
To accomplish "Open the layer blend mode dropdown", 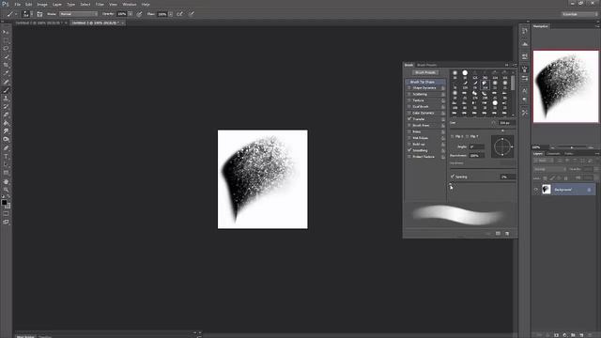I will pos(549,169).
